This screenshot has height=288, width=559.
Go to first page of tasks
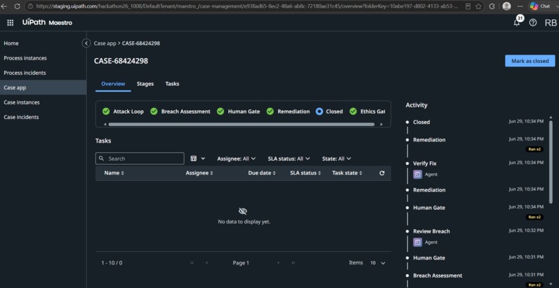coord(192,262)
